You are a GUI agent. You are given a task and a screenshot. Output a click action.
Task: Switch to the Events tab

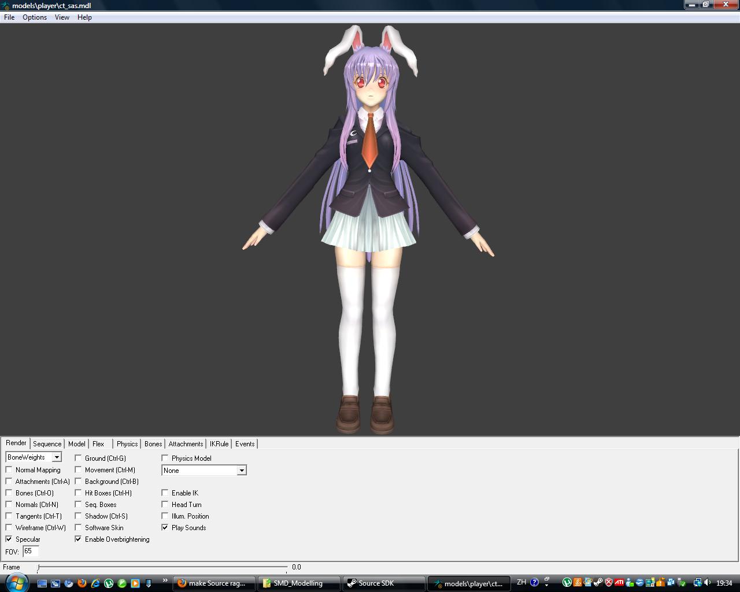(x=245, y=444)
